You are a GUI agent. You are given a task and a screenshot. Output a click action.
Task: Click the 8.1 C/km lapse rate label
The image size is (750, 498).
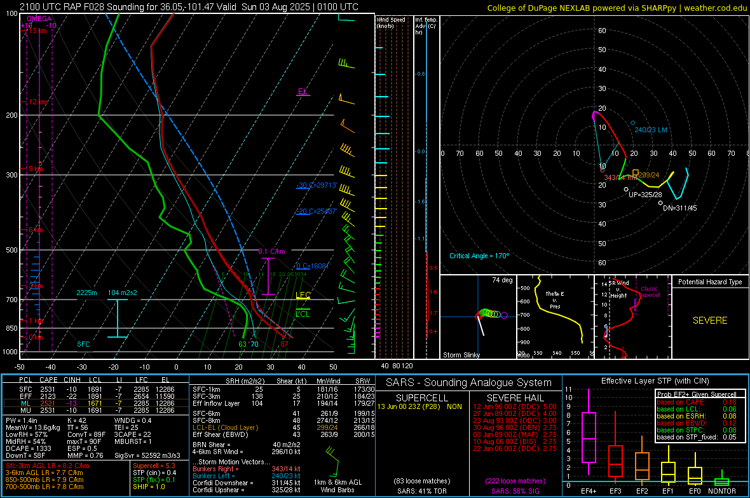(271, 251)
